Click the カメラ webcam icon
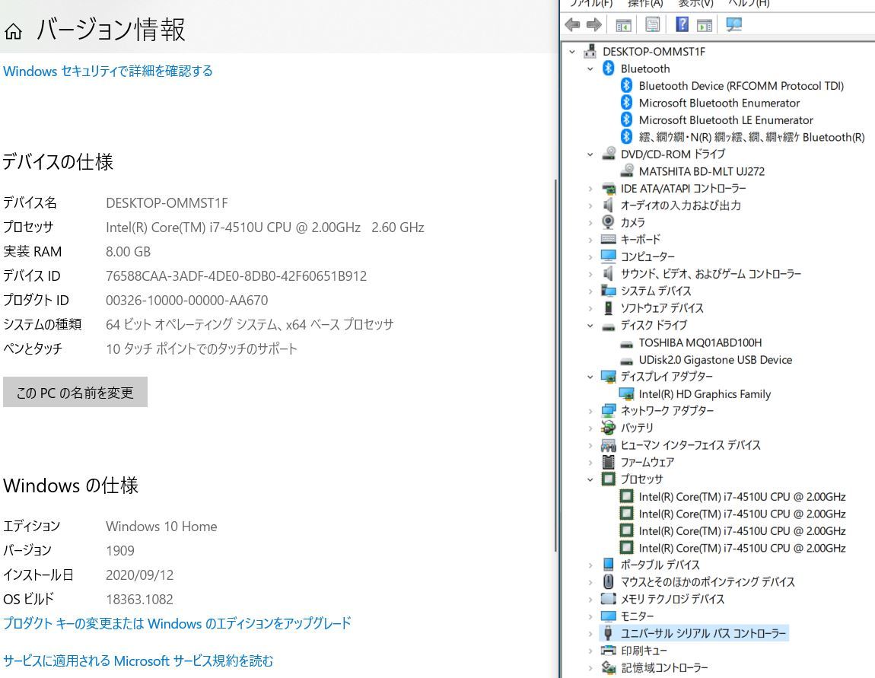 (608, 222)
